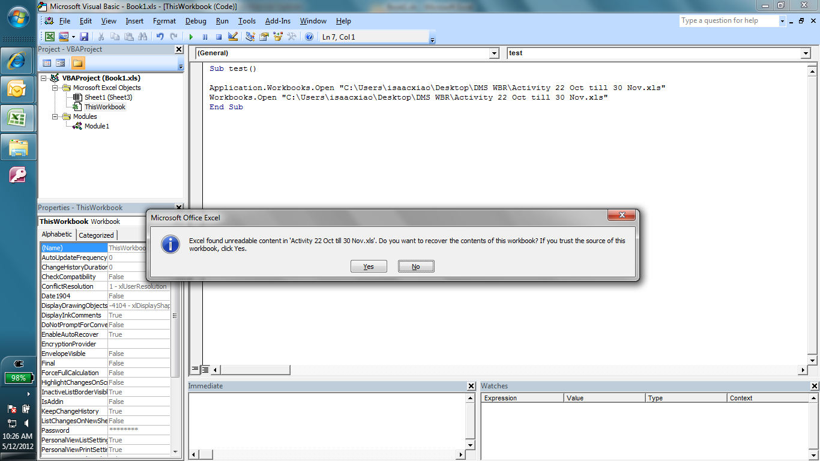This screenshot has height=461, width=820.
Task: Select Sheet1 (Sheet3) in project tree
Action: pyautogui.click(x=108, y=97)
